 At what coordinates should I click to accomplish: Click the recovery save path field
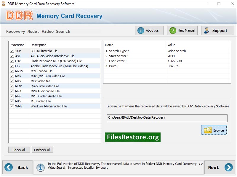click(166, 117)
